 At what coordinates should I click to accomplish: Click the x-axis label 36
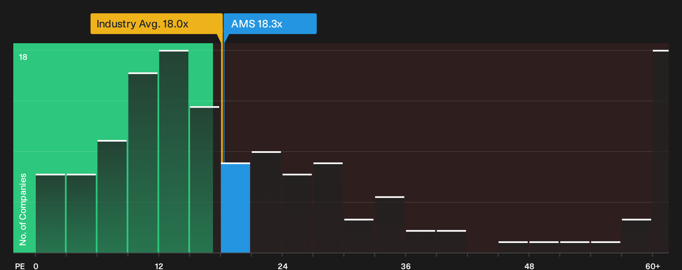[x=405, y=266]
